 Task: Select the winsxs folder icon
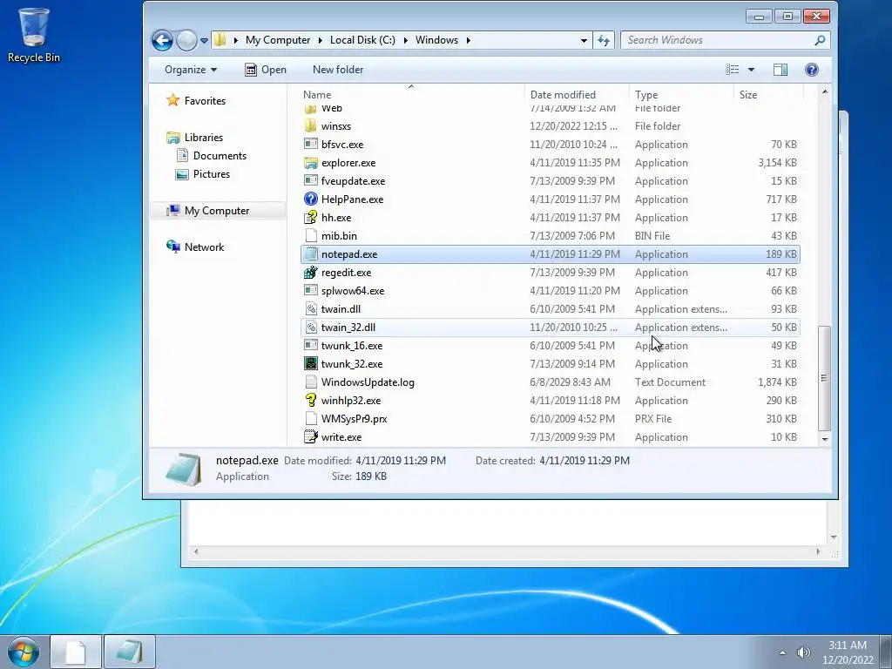(x=311, y=125)
